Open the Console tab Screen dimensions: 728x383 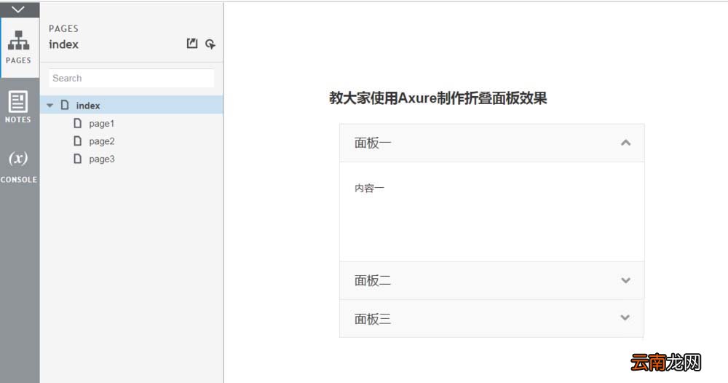(x=19, y=167)
